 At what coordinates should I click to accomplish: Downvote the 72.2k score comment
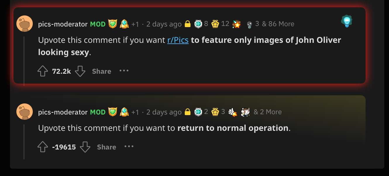80,71
